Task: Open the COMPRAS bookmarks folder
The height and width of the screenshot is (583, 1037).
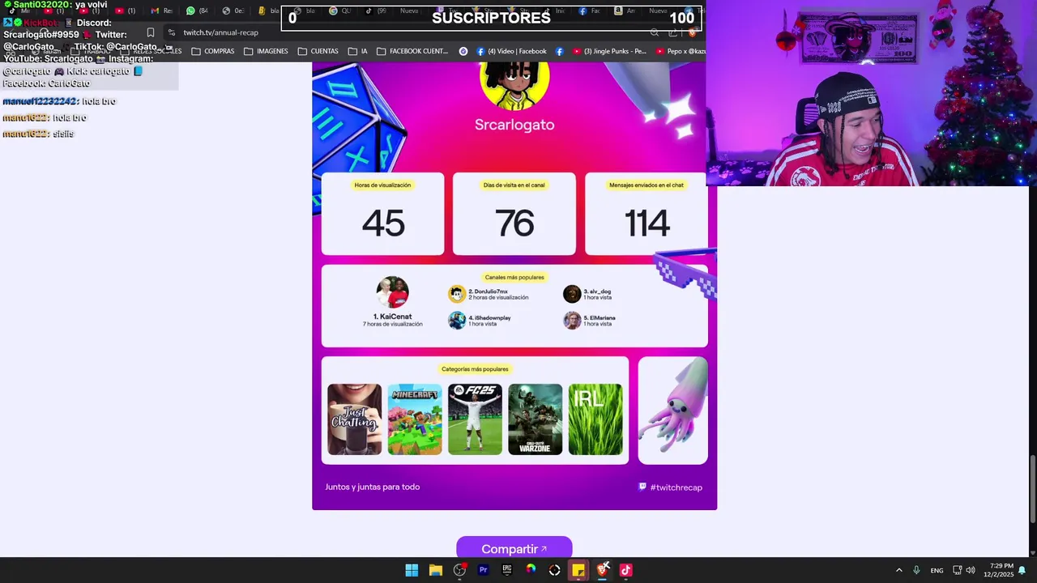Action: (213, 51)
